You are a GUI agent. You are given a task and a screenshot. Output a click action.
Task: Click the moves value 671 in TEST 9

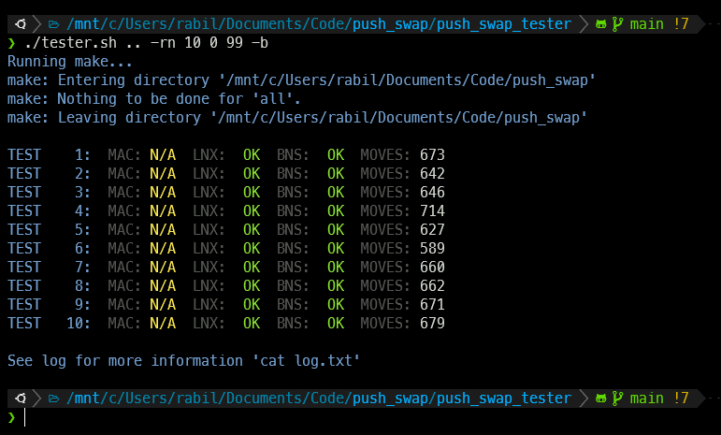[432, 304]
